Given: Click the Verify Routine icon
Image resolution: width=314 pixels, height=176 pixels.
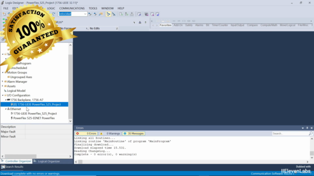Looking at the screenshot, I should point(121,14).
